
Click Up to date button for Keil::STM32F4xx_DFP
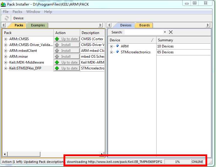coord(67,68)
